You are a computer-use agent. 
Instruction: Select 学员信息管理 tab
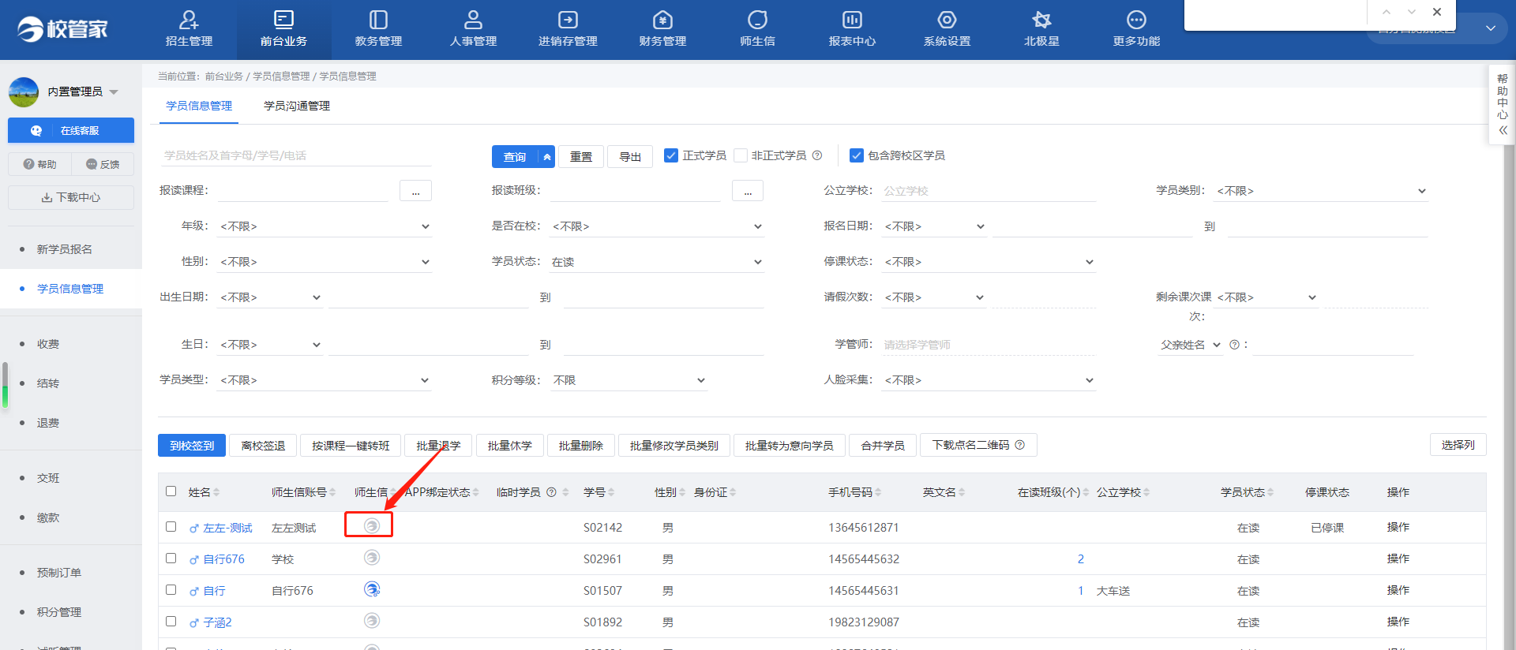click(x=199, y=106)
